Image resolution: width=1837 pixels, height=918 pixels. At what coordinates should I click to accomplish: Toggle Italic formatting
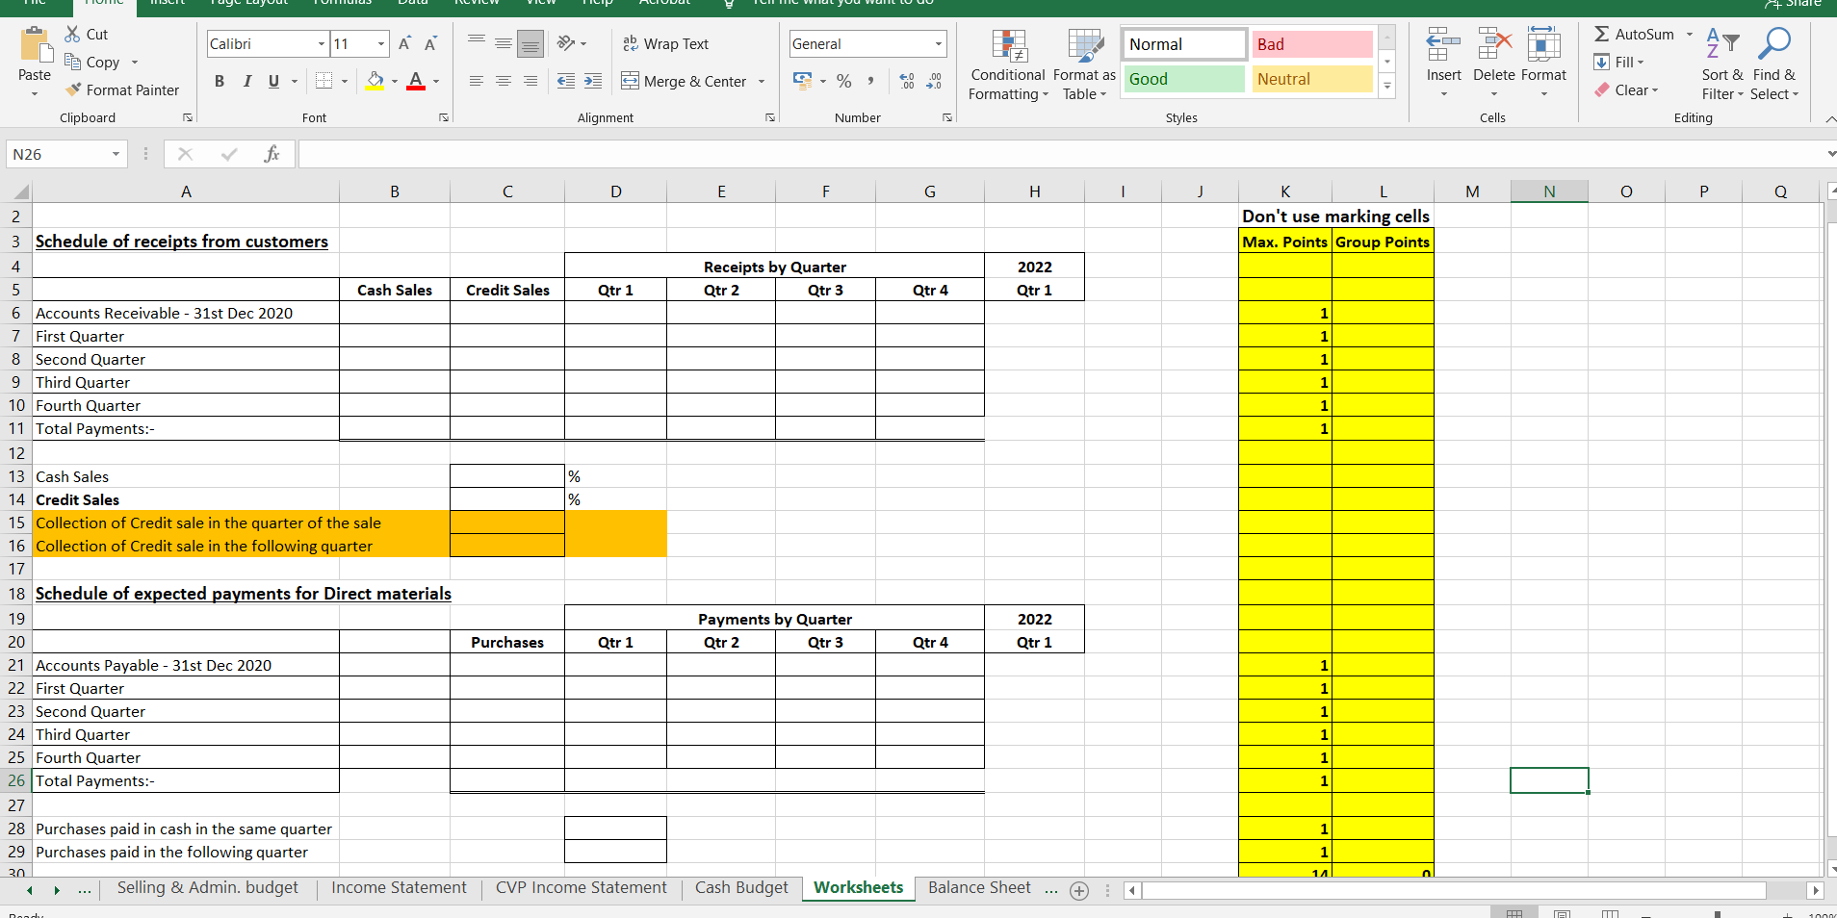pyautogui.click(x=246, y=81)
